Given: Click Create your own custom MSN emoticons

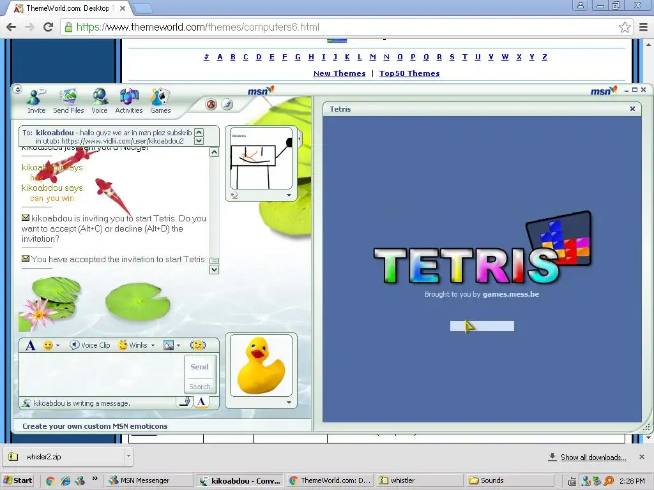Looking at the screenshot, I should pos(95,426).
